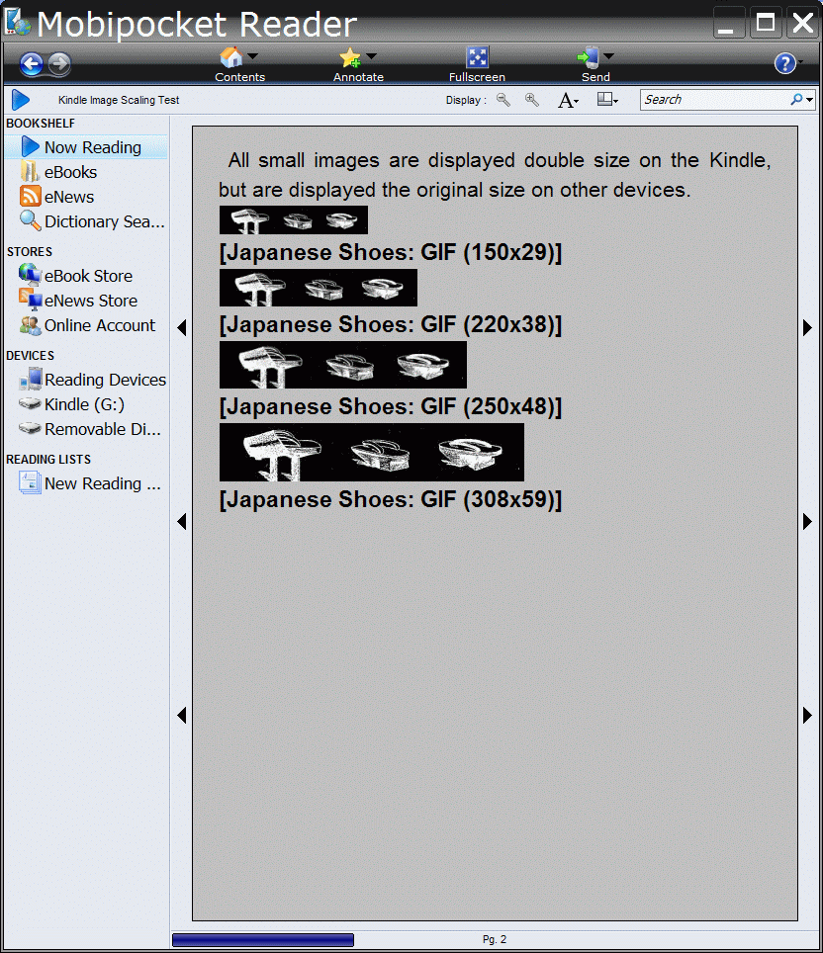
Task: Open Contents via the house icon
Action: [231, 57]
